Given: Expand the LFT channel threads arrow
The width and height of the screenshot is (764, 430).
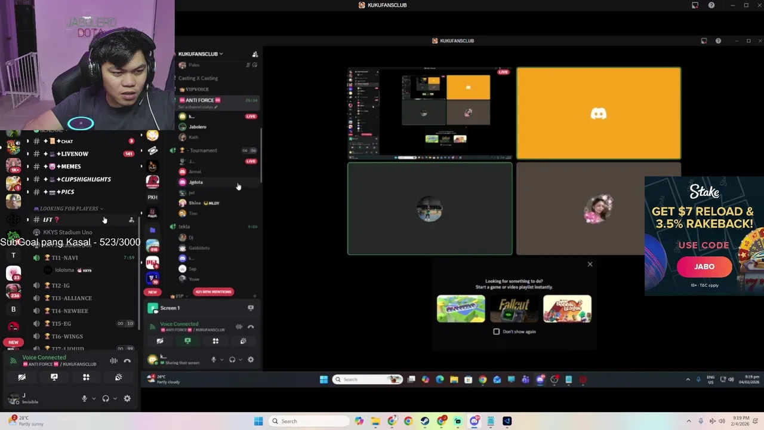Looking at the screenshot, I should tap(27, 220).
